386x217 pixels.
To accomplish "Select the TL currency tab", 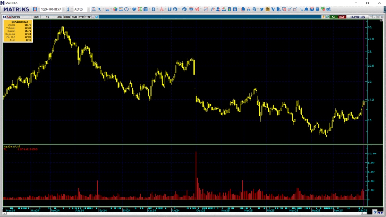I will tap(48, 17).
